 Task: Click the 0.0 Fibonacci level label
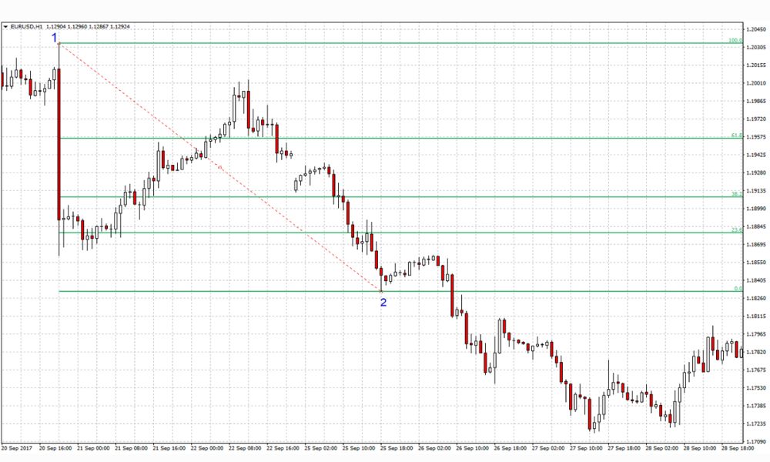point(738,289)
